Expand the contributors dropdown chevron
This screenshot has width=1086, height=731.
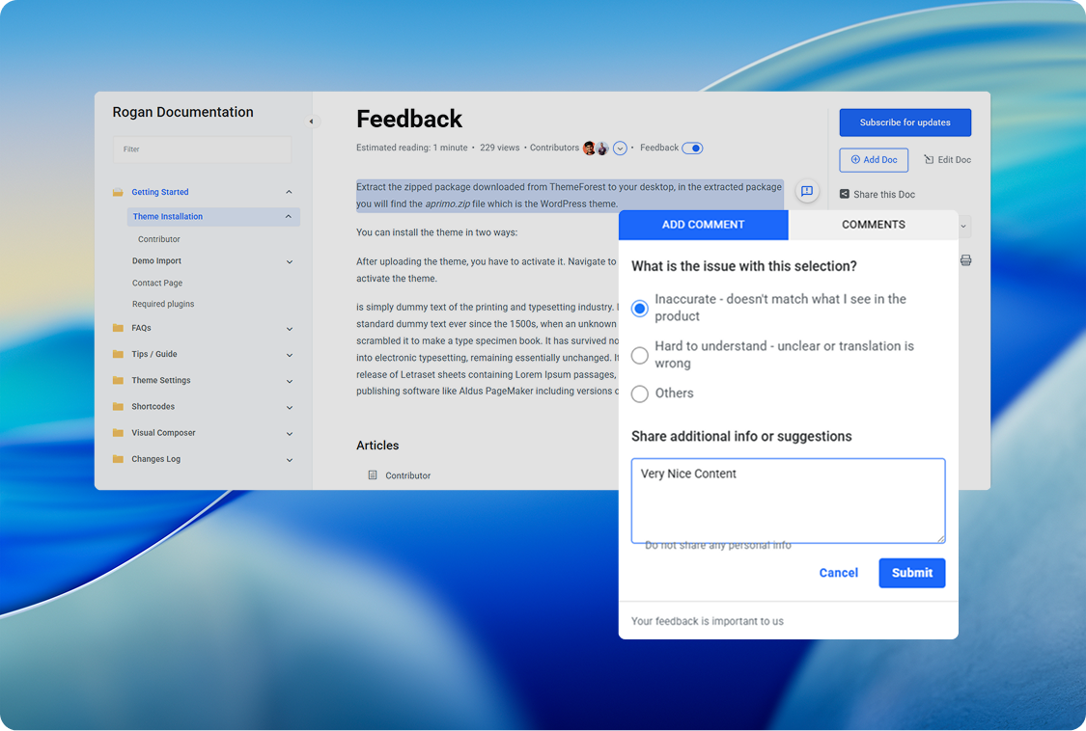point(620,149)
